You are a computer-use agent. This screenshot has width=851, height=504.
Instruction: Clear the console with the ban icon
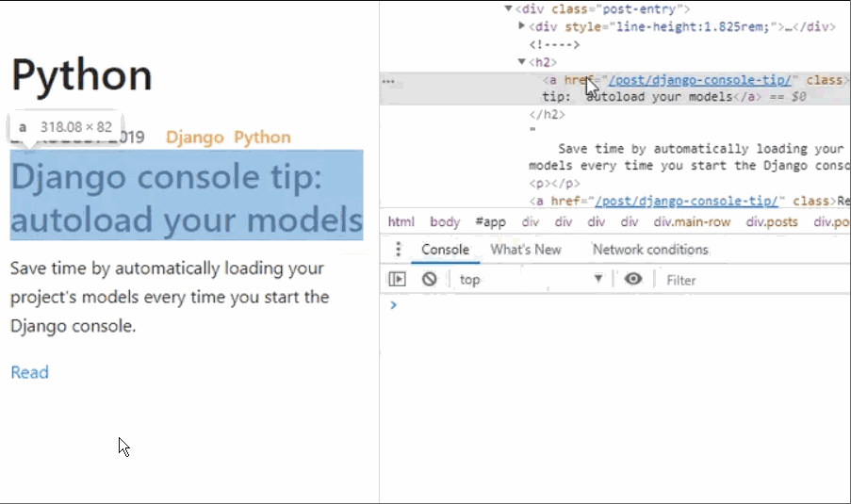(x=430, y=279)
